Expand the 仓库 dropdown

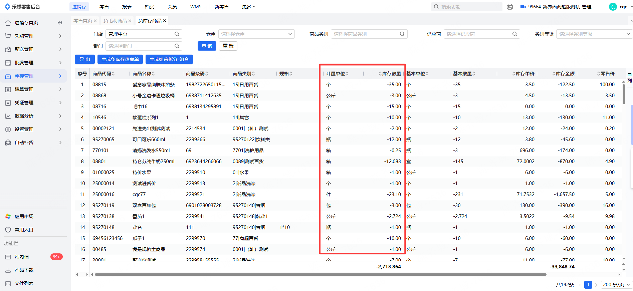(290, 34)
